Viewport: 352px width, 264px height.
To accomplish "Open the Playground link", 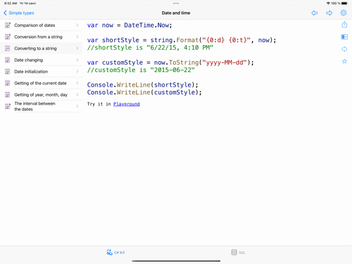I will tap(127, 104).
